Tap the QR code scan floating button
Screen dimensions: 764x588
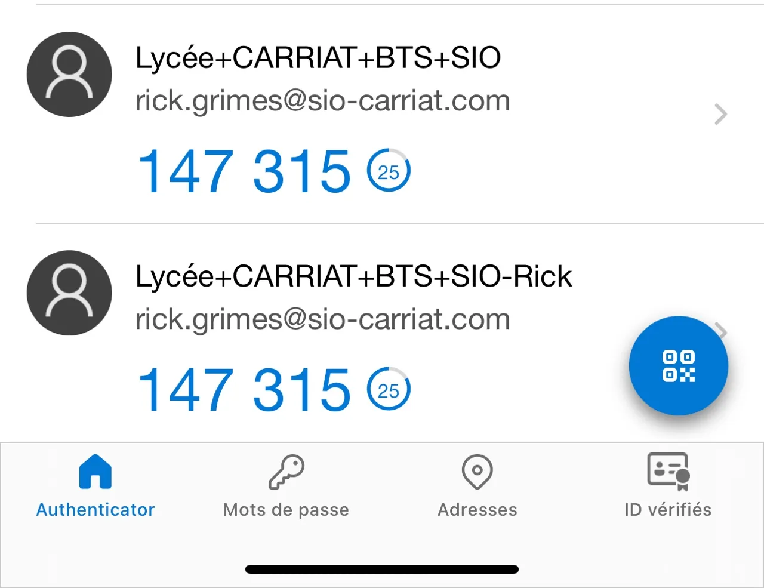(679, 365)
